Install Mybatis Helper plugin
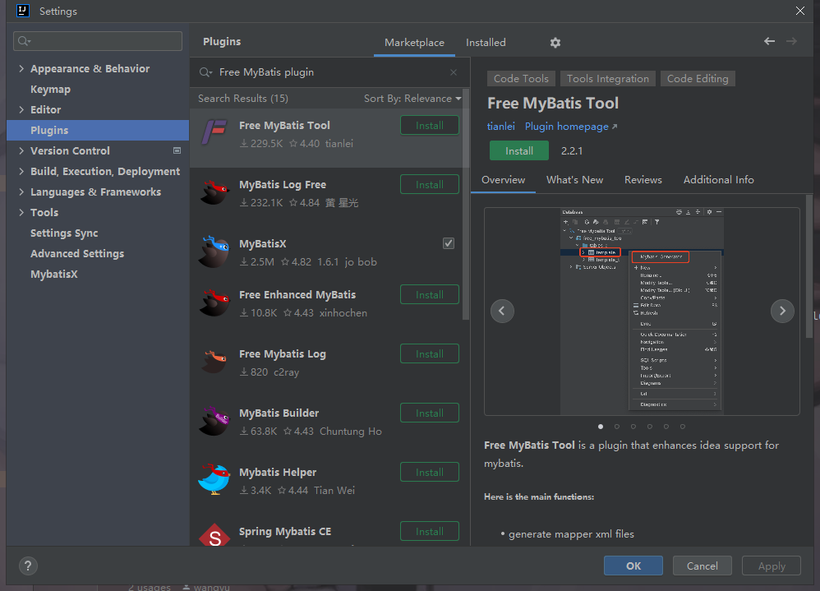The height and width of the screenshot is (591, 820). click(430, 473)
